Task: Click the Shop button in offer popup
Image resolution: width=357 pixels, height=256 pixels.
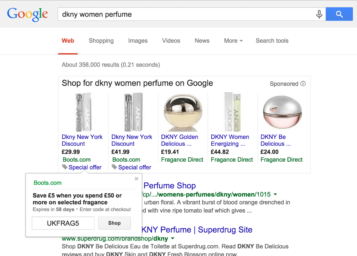Action: [x=115, y=223]
